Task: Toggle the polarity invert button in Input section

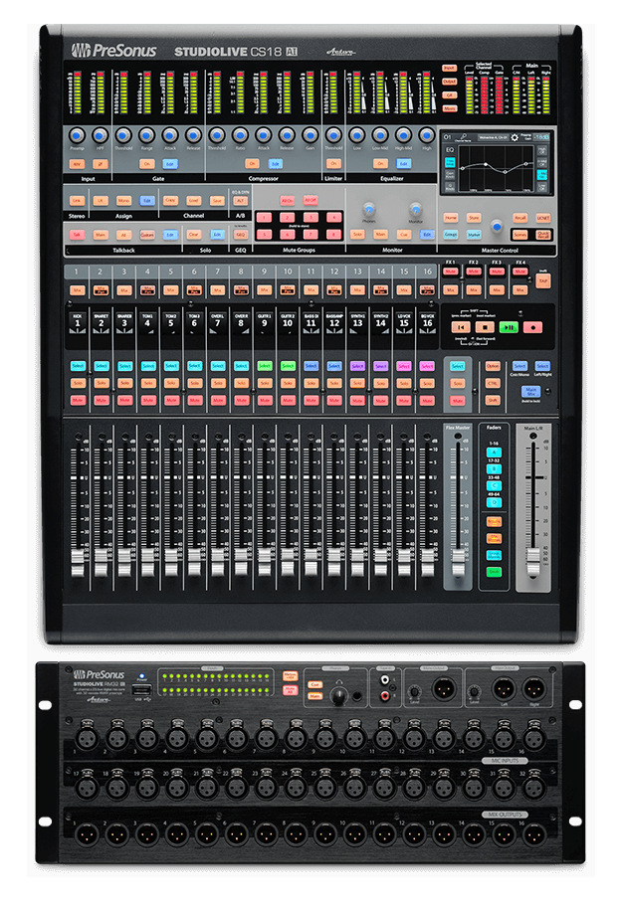Action: [x=101, y=164]
